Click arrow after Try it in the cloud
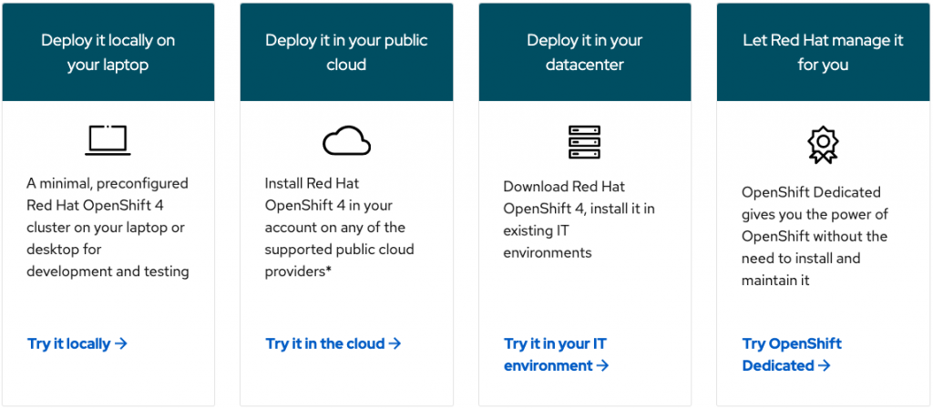The height and width of the screenshot is (409, 933). coord(395,343)
